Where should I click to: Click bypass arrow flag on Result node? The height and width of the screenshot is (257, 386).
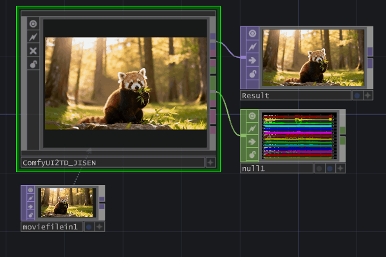click(252, 61)
